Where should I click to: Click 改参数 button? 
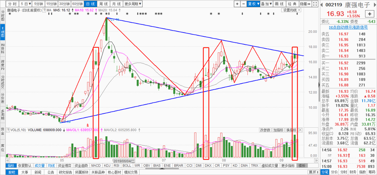pyautogui.click(x=265, y=130)
